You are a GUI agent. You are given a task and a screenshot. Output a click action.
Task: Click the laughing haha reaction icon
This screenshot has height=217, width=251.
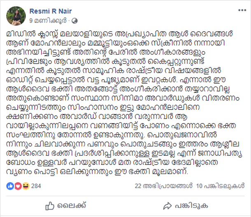[26, 186]
